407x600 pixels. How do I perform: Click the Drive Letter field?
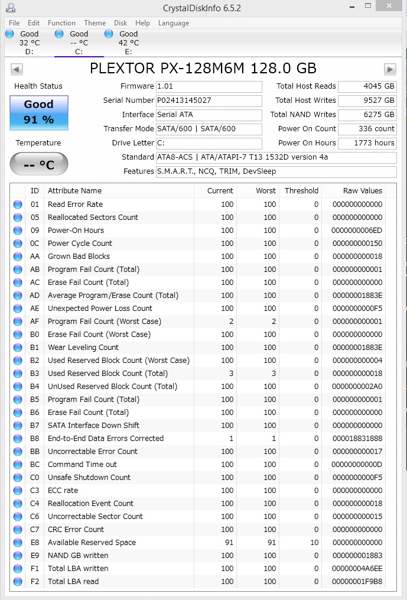click(x=209, y=143)
